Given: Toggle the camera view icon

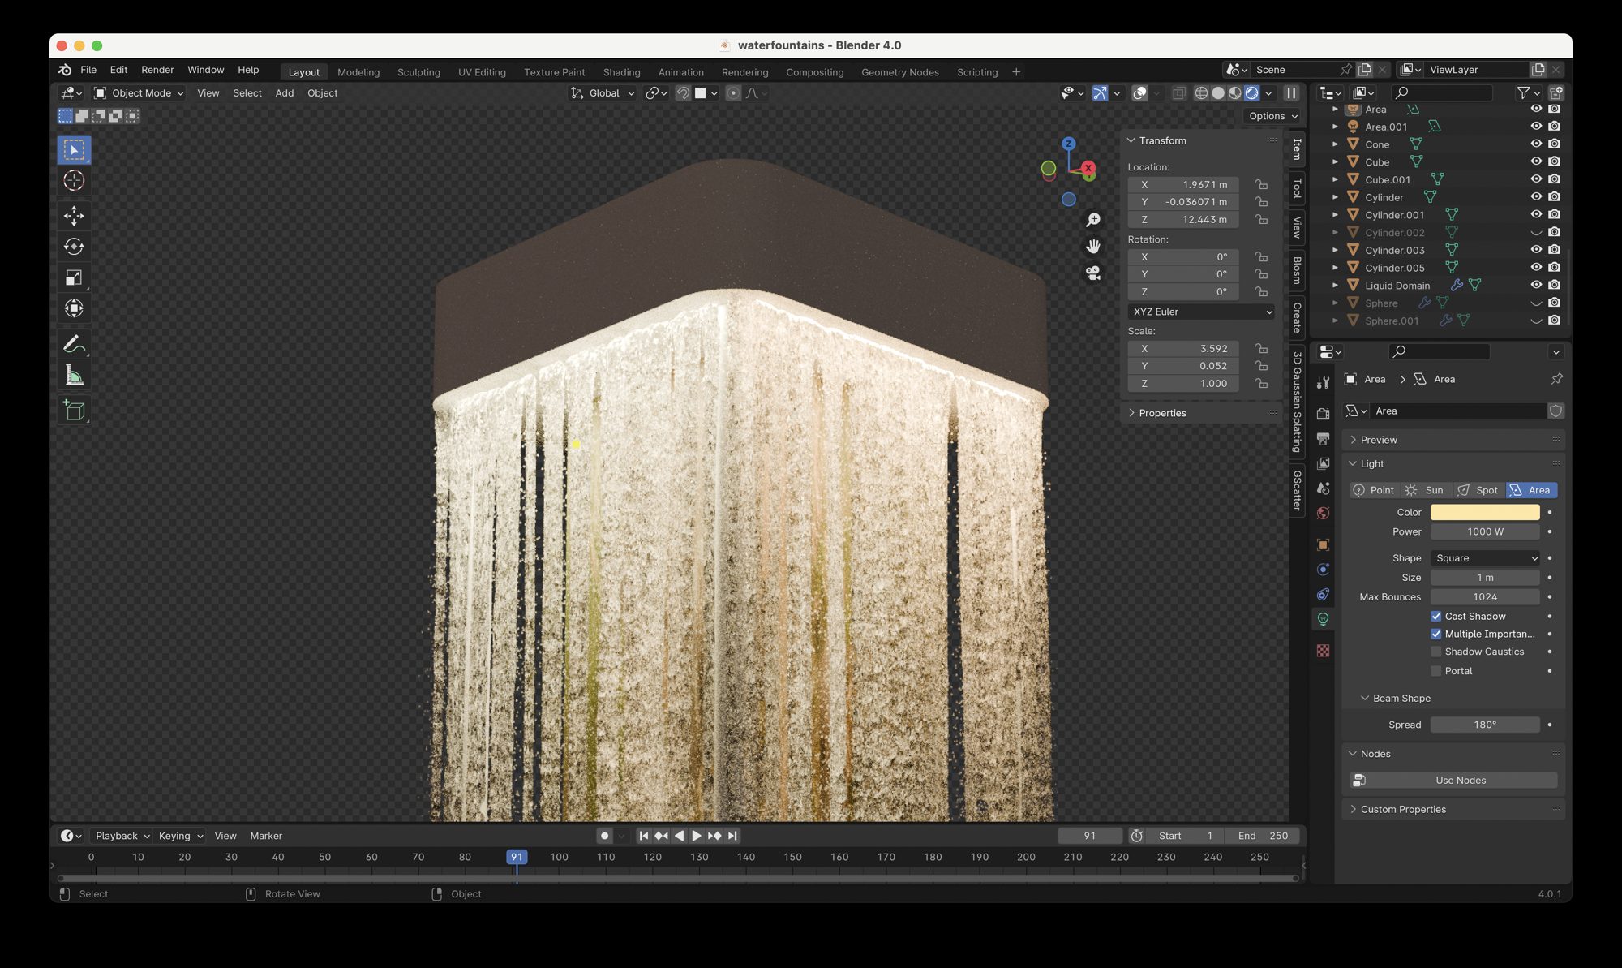Looking at the screenshot, I should click(x=1093, y=273).
